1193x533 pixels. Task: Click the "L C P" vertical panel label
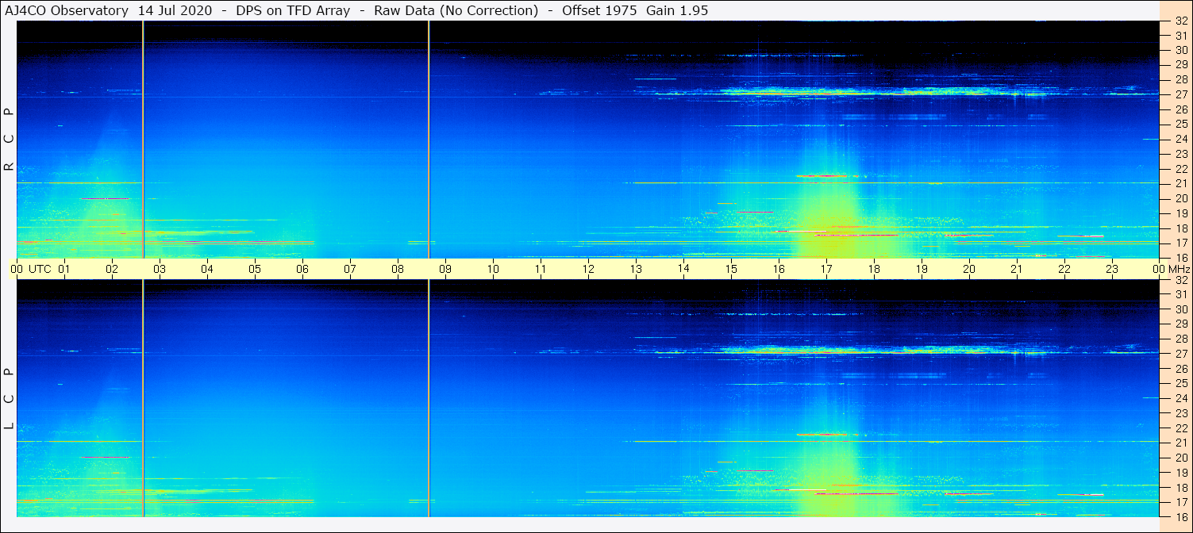(x=9, y=398)
